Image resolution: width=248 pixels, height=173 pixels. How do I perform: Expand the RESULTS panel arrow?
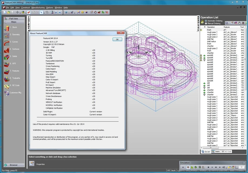pos(198,30)
